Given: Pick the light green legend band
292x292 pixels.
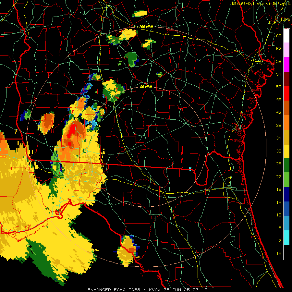Looking at the screenshot, I should pos(286,180).
